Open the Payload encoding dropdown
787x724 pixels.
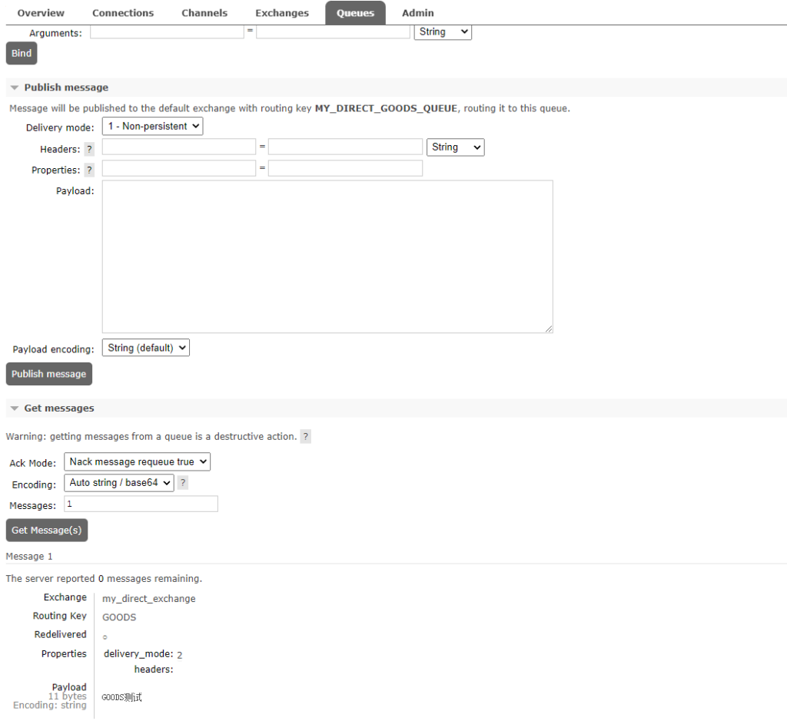(146, 348)
